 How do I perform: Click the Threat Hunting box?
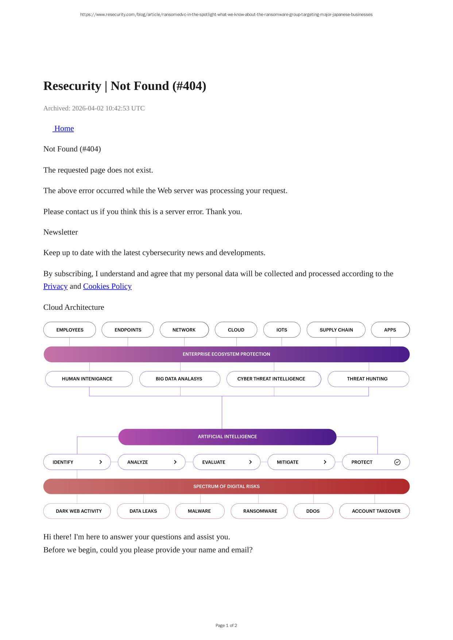368,379
